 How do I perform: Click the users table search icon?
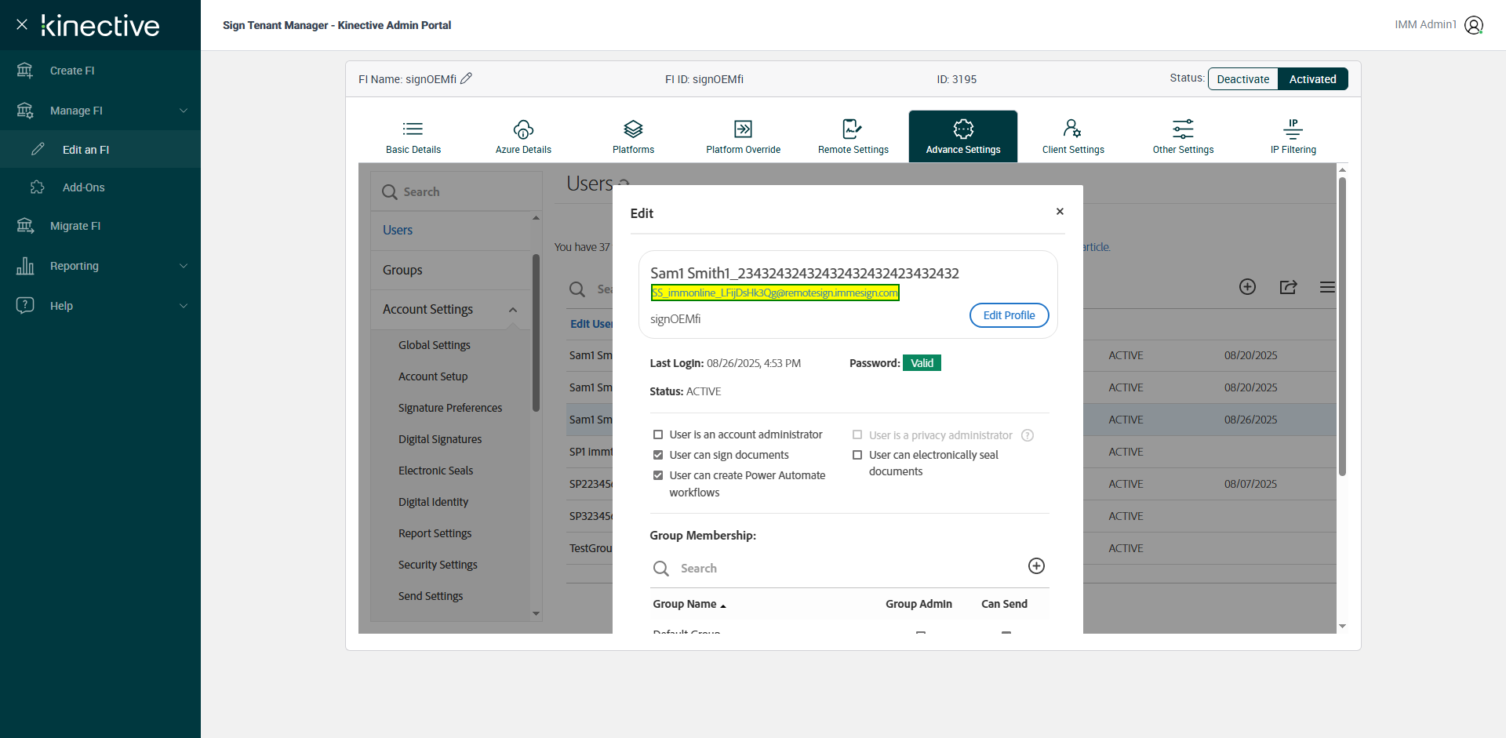(x=577, y=289)
